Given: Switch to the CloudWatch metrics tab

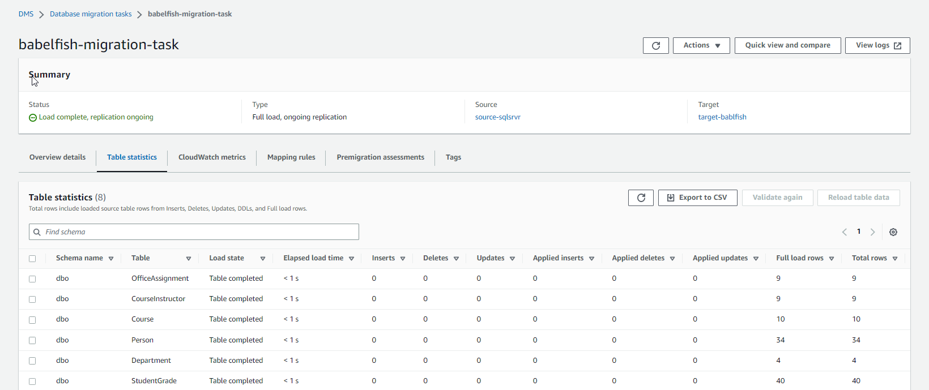Looking at the screenshot, I should (x=212, y=157).
